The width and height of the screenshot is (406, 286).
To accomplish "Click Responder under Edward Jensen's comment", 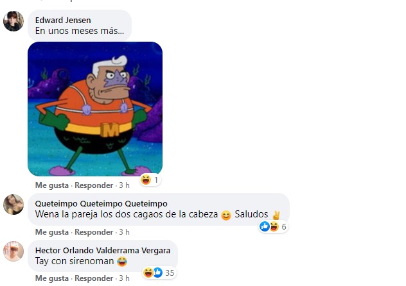I will click(94, 185).
